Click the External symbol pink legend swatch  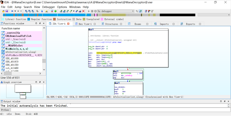pyautogui.click(x=102, y=19)
